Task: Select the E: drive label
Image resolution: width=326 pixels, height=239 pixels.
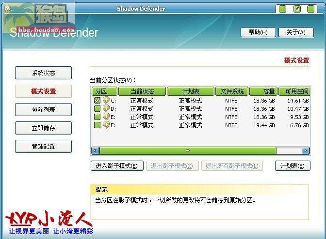Action: 113,117
